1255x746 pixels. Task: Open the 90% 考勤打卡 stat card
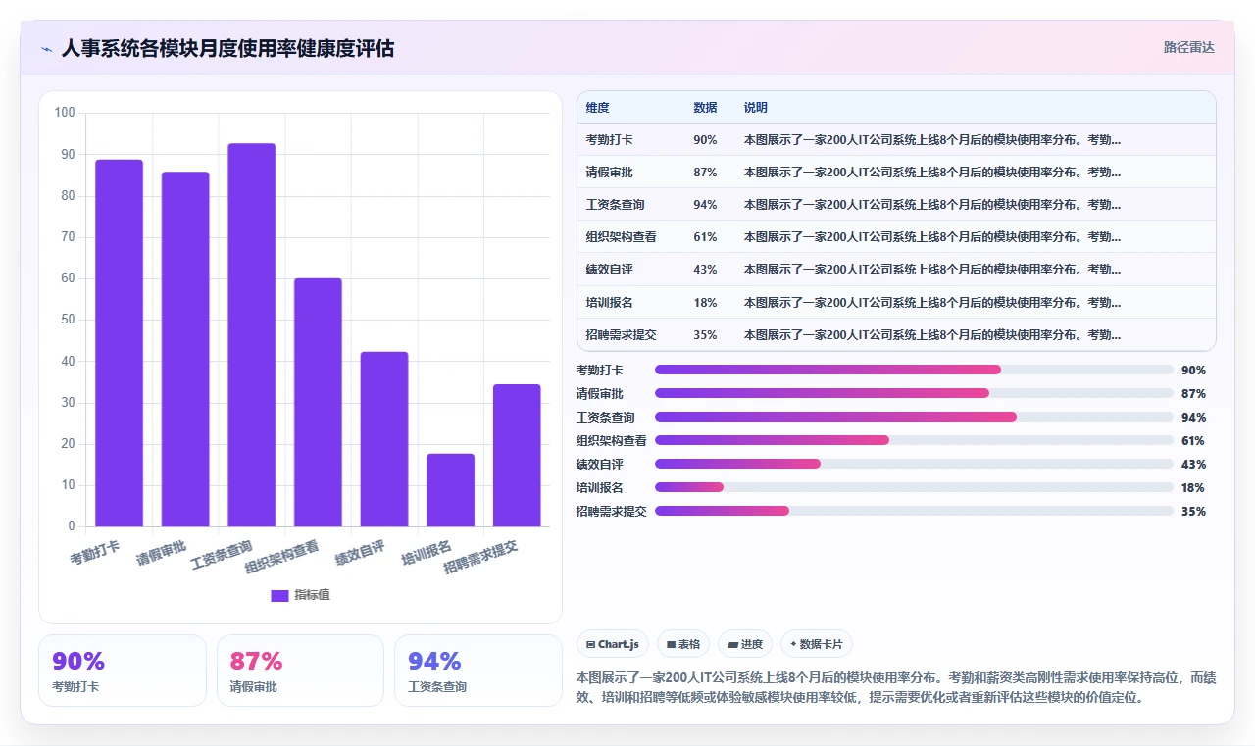click(123, 671)
